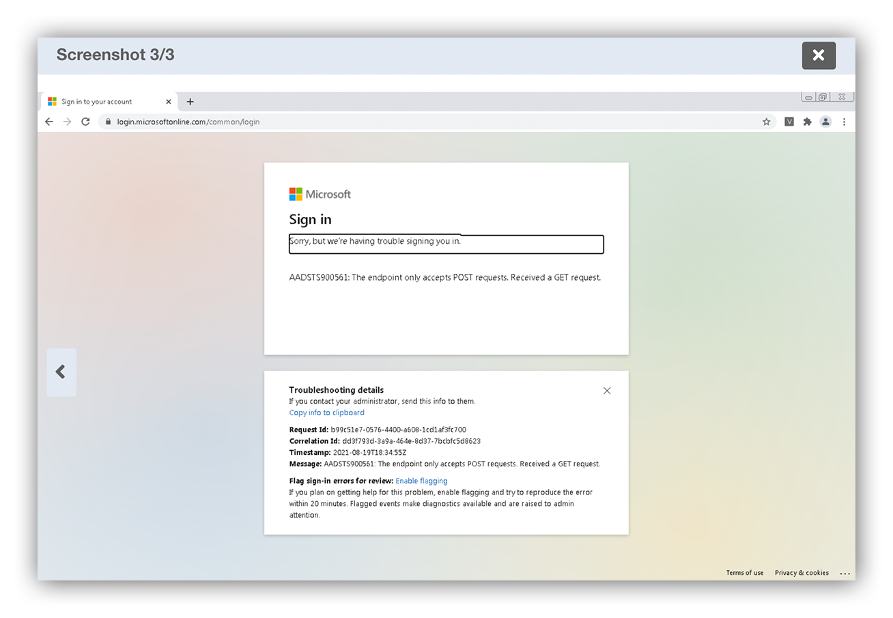Image resolution: width=893 pixels, height=618 pixels.
Task: Bookmark this page with the star
Action: [x=766, y=122]
